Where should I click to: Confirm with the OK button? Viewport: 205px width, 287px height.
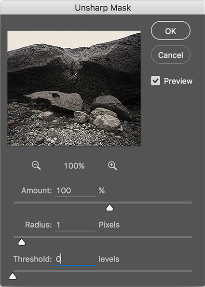coord(171,30)
